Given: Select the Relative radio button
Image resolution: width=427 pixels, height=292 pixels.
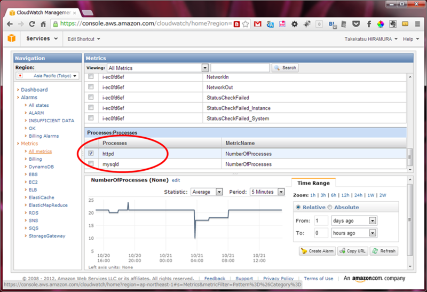Looking at the screenshot, I should tap(298, 207).
